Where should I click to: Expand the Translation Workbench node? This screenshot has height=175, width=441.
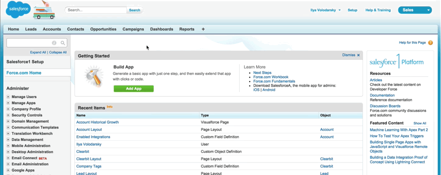(x=8, y=134)
